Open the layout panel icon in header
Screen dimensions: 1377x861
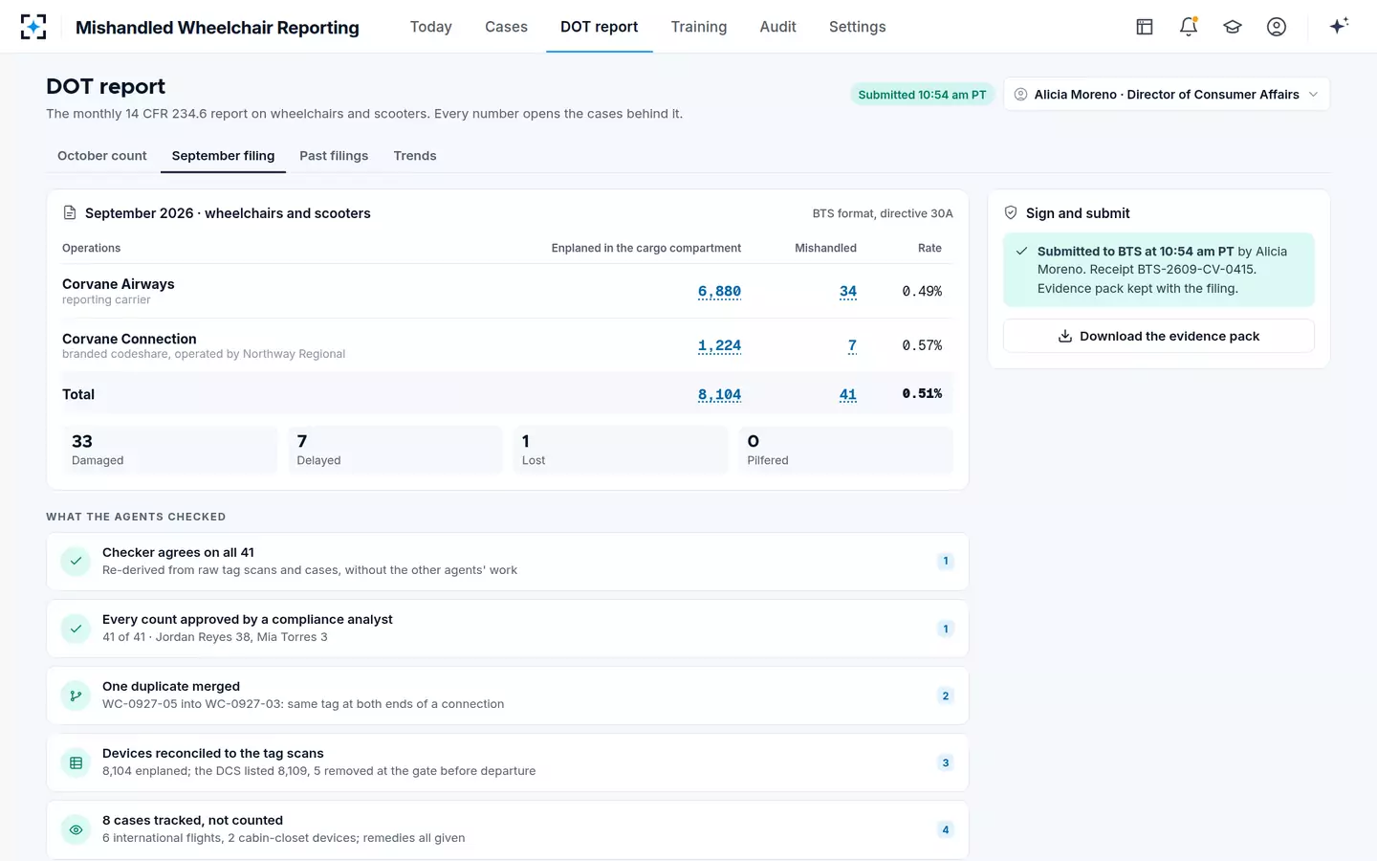pyautogui.click(x=1145, y=27)
